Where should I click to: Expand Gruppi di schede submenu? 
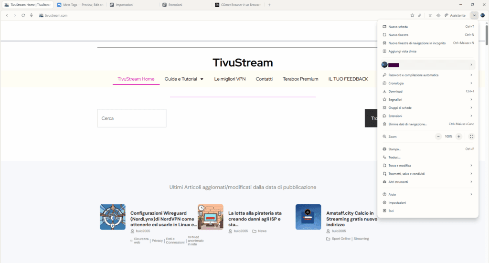click(428, 107)
